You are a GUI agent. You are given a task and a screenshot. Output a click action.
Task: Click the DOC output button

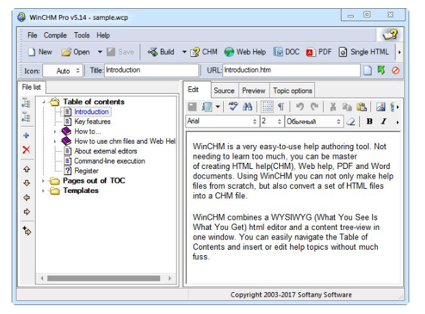click(286, 52)
